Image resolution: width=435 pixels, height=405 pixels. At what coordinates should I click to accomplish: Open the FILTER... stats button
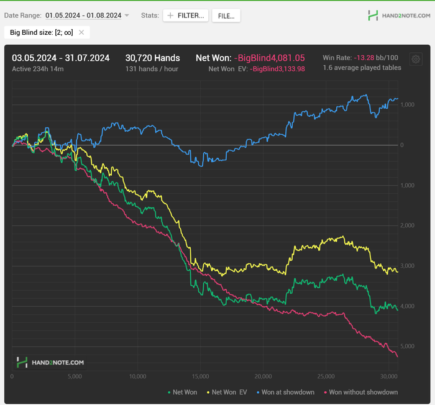pos(186,16)
